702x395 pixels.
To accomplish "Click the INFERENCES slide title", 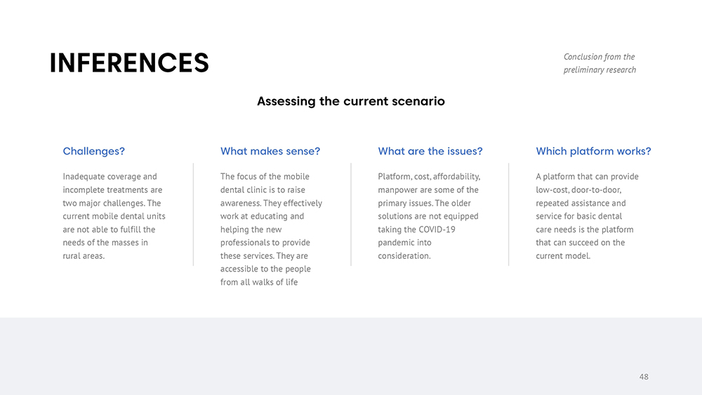I will [x=129, y=63].
